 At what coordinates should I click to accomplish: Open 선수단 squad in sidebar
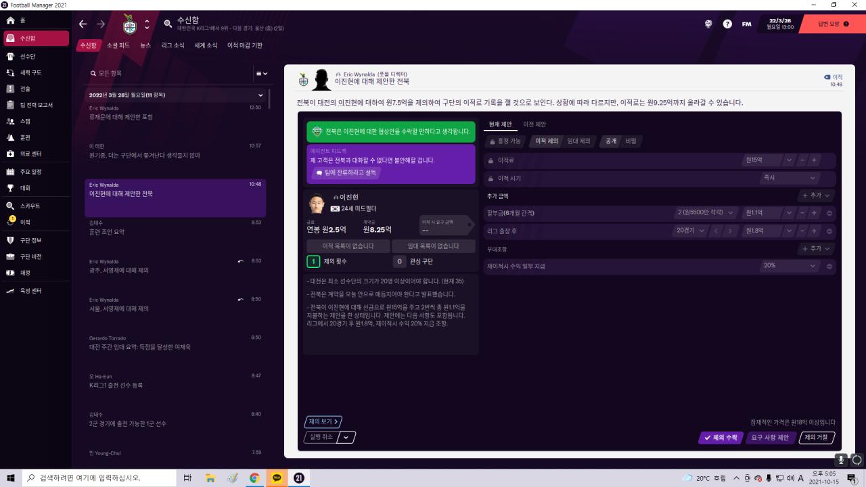(x=35, y=56)
